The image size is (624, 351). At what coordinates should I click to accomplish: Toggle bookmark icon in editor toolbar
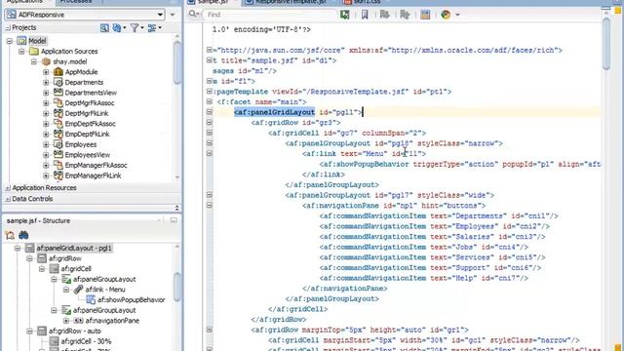pos(365,15)
